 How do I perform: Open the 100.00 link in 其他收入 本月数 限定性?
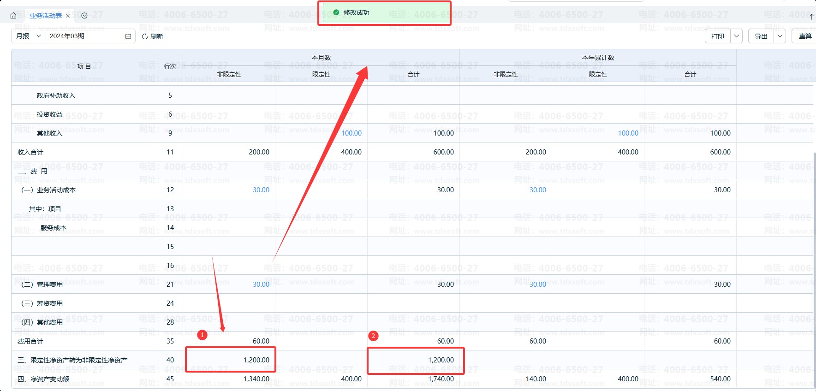pos(351,133)
